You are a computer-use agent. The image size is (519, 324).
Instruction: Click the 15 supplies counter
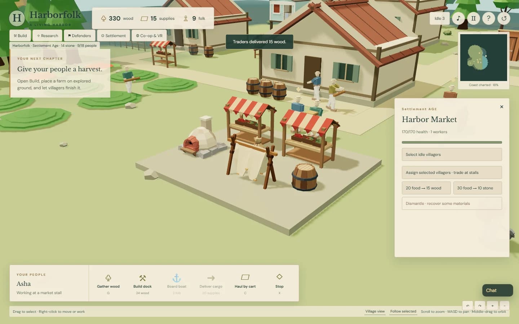(158, 18)
